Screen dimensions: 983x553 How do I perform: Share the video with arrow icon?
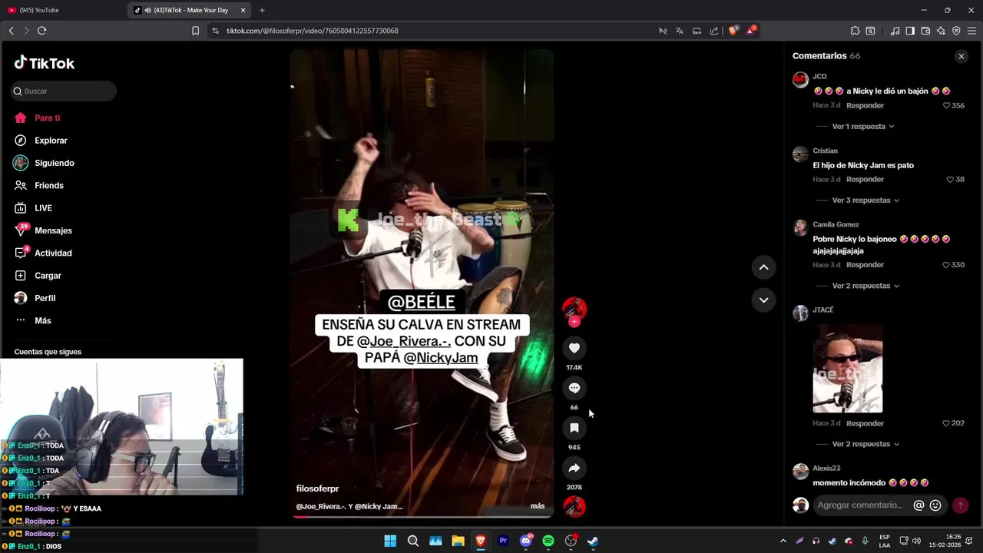pos(574,468)
